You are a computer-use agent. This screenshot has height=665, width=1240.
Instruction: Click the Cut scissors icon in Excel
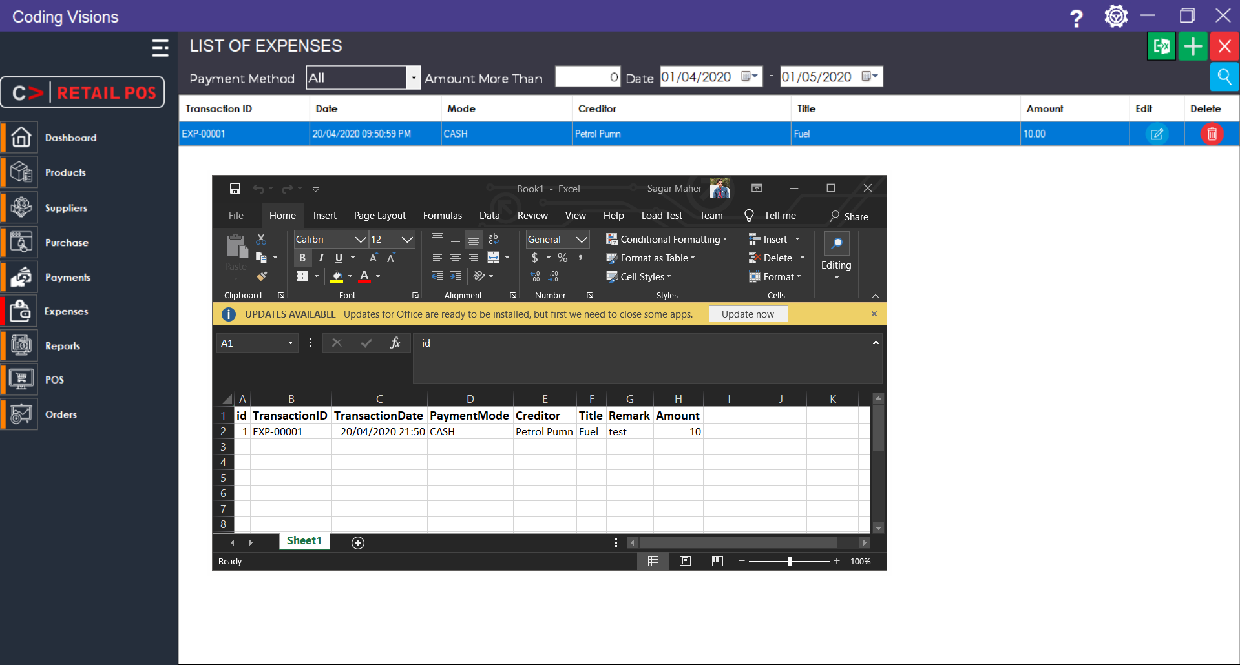click(261, 239)
